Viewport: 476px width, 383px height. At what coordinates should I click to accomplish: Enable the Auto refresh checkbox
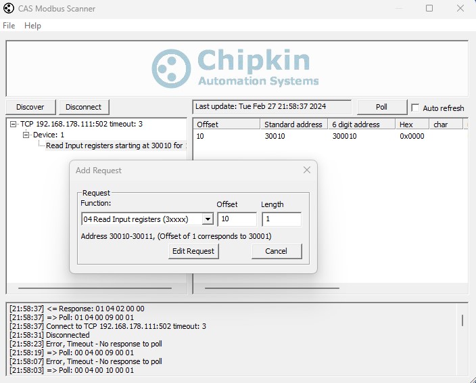(415, 108)
